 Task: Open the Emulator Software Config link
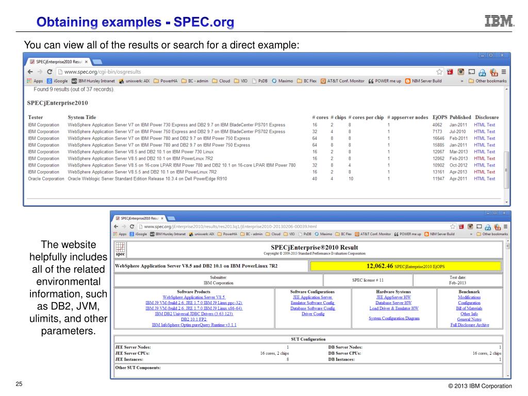312,303
